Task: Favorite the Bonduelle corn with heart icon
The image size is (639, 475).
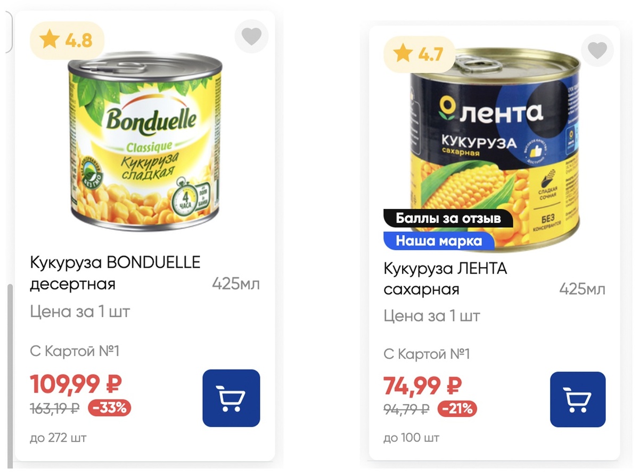Action: (251, 36)
